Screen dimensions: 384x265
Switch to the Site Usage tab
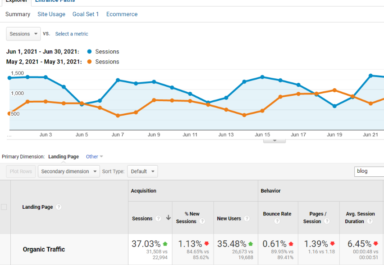click(51, 14)
